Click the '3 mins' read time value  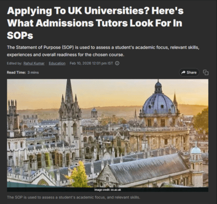coord(33,72)
